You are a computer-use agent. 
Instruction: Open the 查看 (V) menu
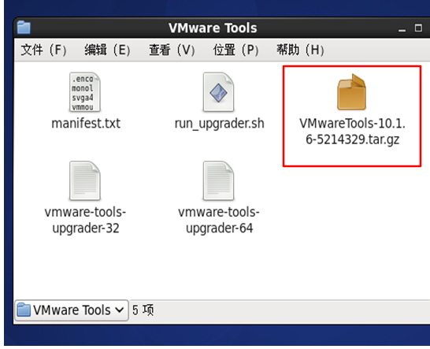[x=172, y=50]
